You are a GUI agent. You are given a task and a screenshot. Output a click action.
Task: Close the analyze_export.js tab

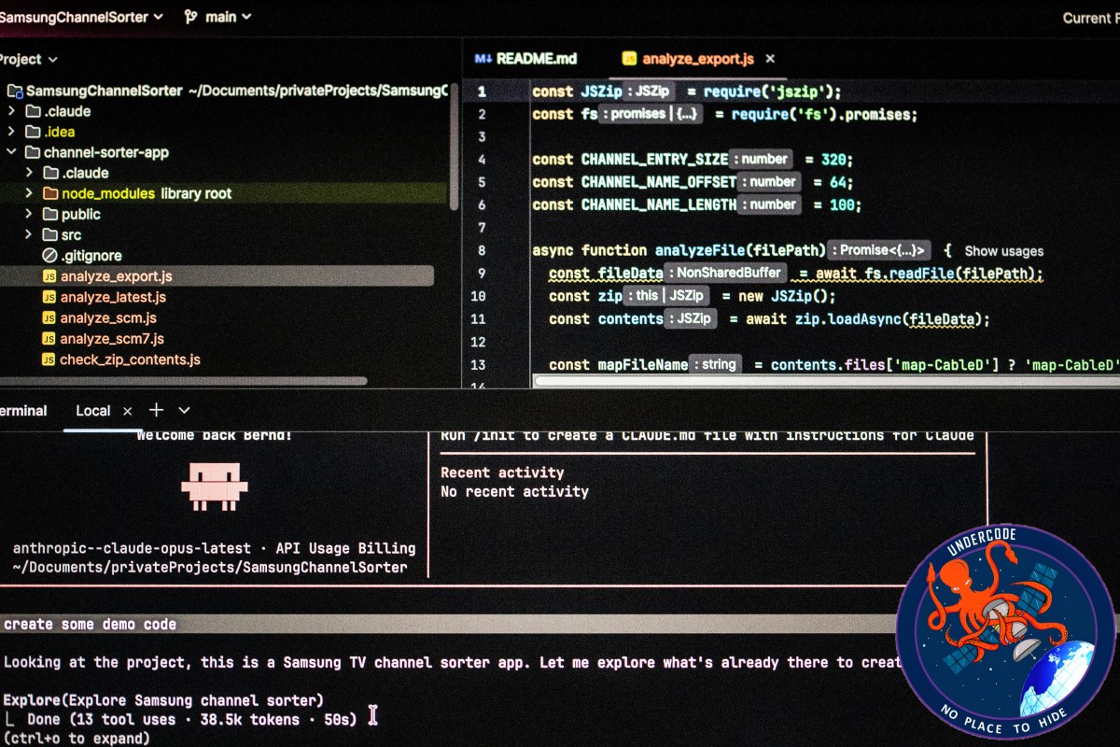770,58
